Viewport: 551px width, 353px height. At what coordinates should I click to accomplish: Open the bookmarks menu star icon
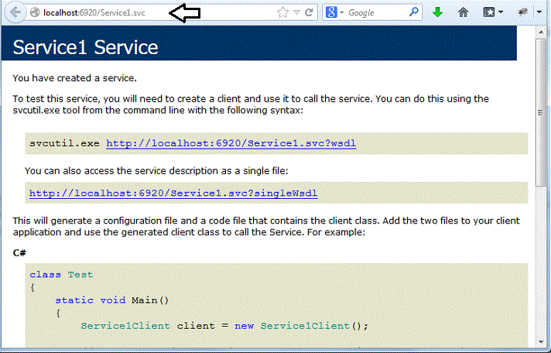[x=489, y=12]
